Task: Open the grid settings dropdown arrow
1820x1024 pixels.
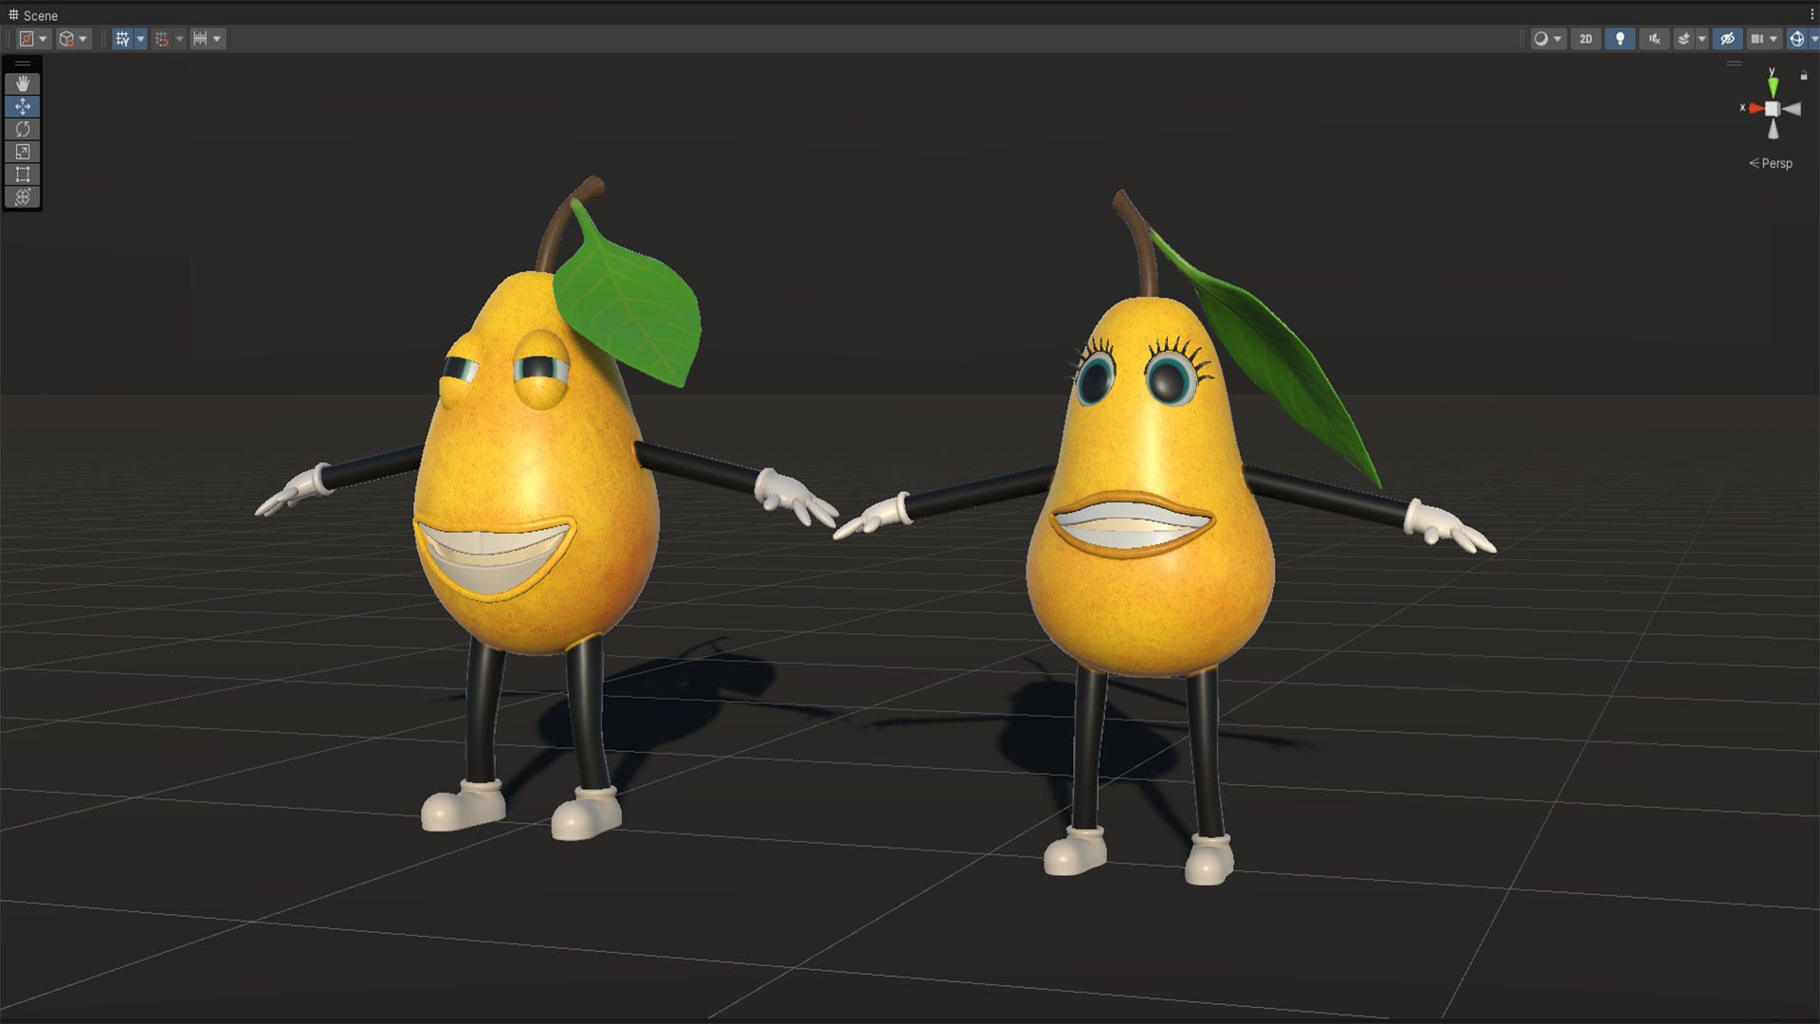Action: click(x=140, y=39)
